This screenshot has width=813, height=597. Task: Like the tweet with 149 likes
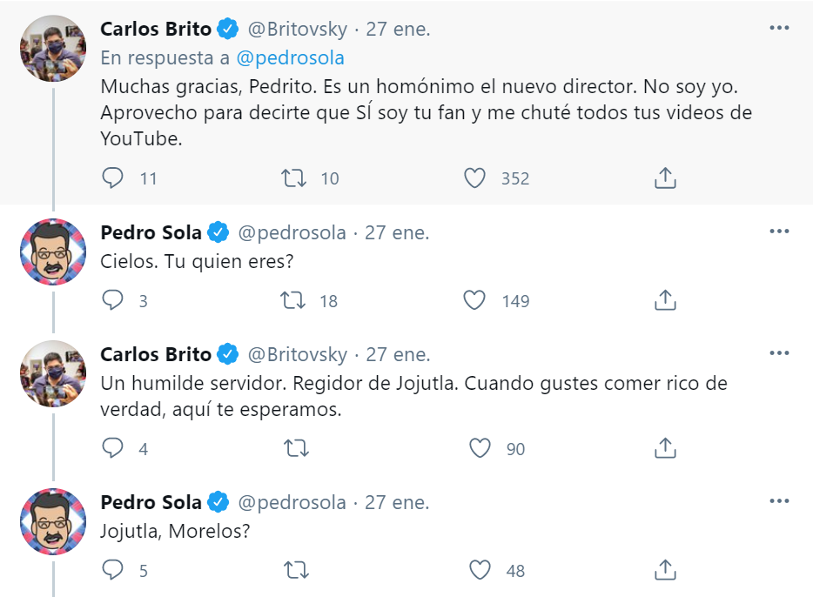(x=474, y=301)
